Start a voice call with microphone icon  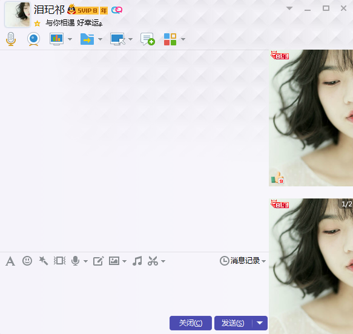[x=11, y=39]
